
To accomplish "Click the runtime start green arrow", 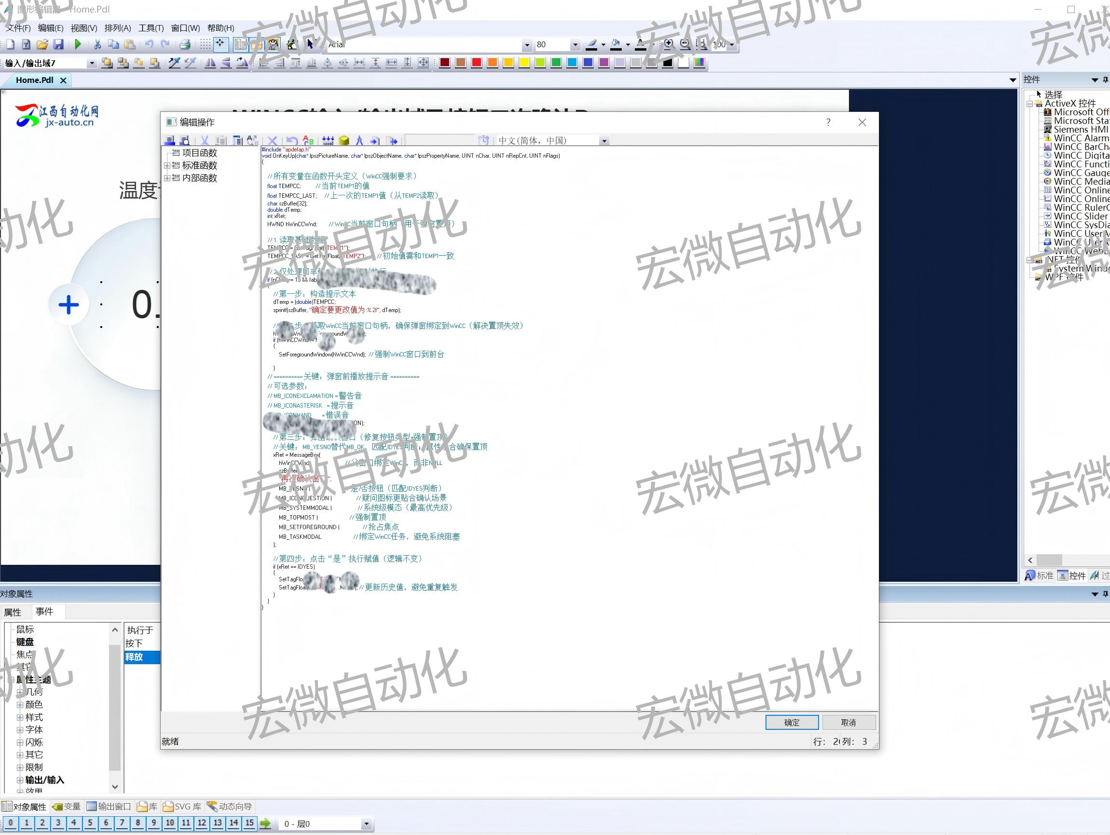I will click(78, 45).
